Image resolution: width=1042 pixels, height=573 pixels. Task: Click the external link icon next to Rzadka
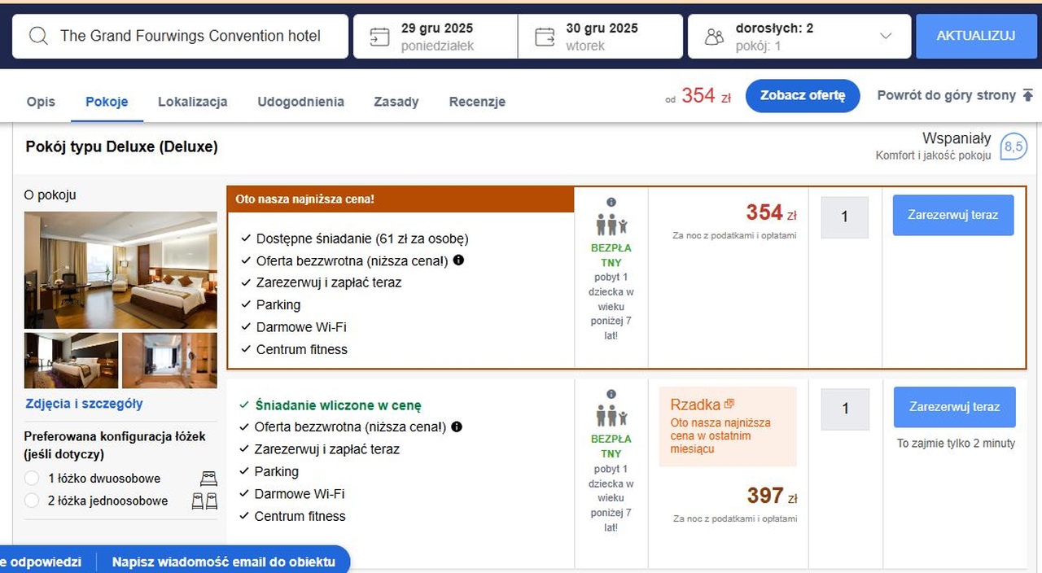point(729,404)
